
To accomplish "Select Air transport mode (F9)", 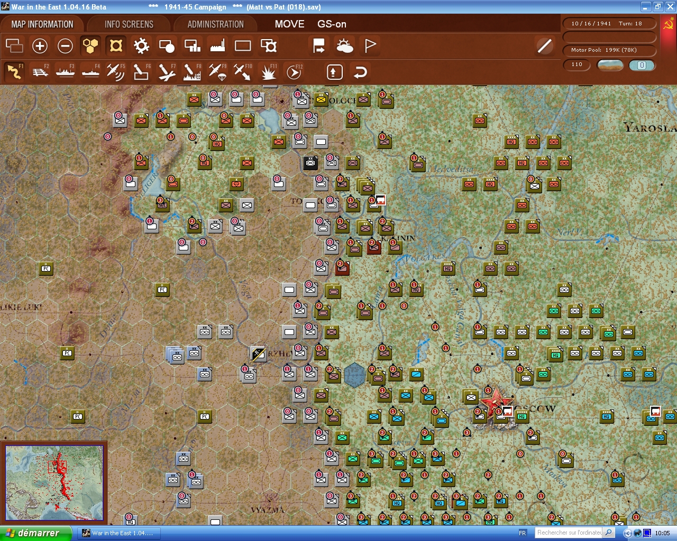I will (x=217, y=72).
